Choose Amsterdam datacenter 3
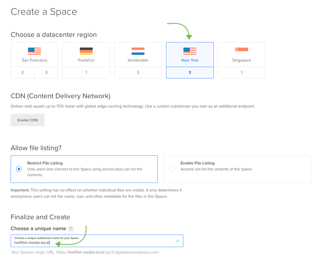317x259 pixels. (x=138, y=72)
